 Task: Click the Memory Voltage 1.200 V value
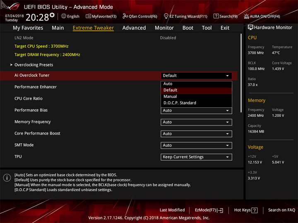point(278,116)
